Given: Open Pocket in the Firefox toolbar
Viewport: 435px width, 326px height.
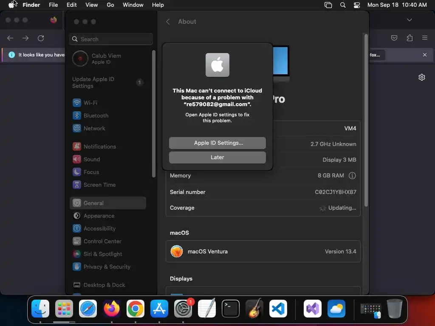Looking at the screenshot, I should point(394,38).
